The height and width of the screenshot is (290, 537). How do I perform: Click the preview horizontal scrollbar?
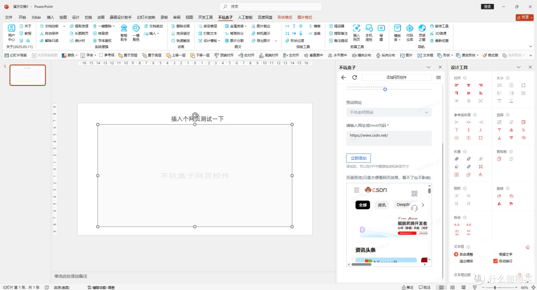tap(361, 264)
